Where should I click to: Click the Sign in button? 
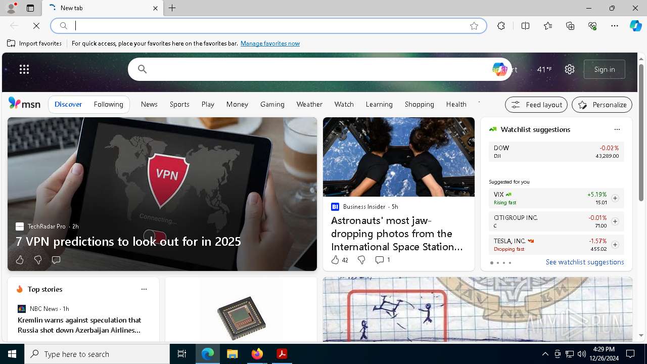point(605,69)
